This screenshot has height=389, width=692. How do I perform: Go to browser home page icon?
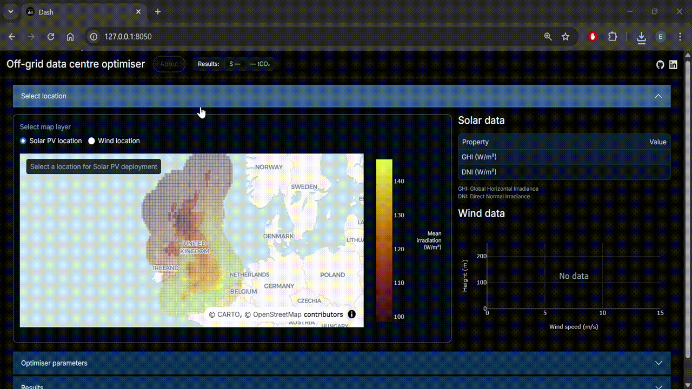(70, 37)
